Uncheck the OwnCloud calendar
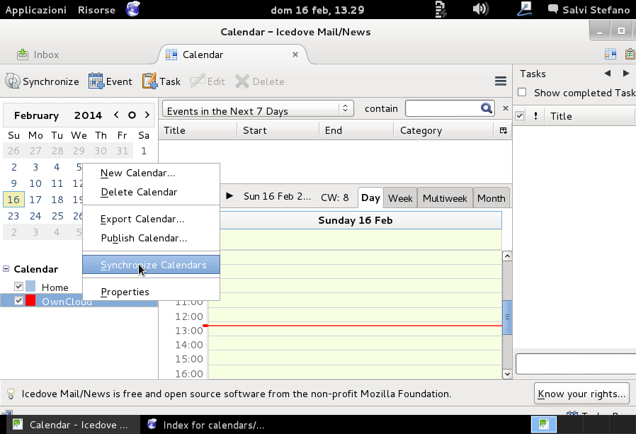The height and width of the screenshot is (434, 636). (x=18, y=301)
